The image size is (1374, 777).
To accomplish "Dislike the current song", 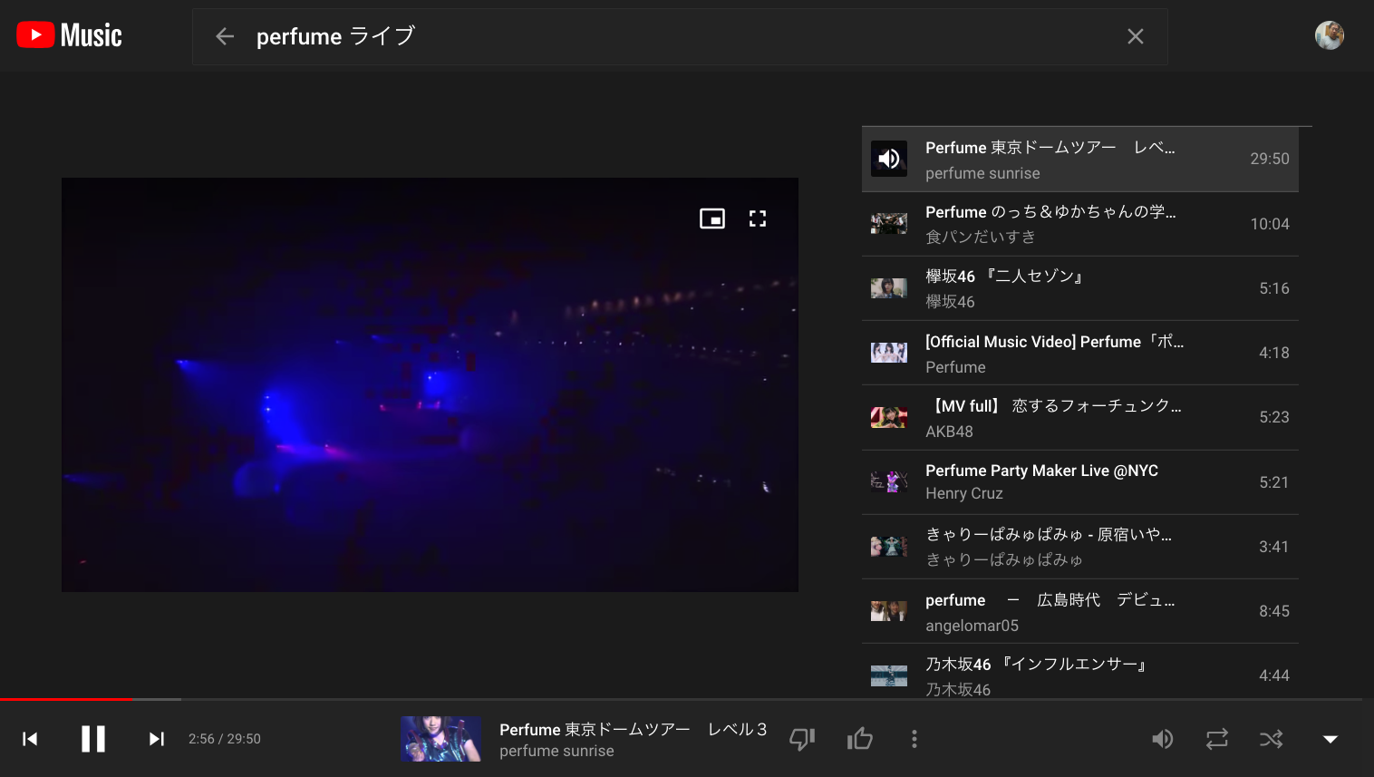I will [x=802, y=739].
